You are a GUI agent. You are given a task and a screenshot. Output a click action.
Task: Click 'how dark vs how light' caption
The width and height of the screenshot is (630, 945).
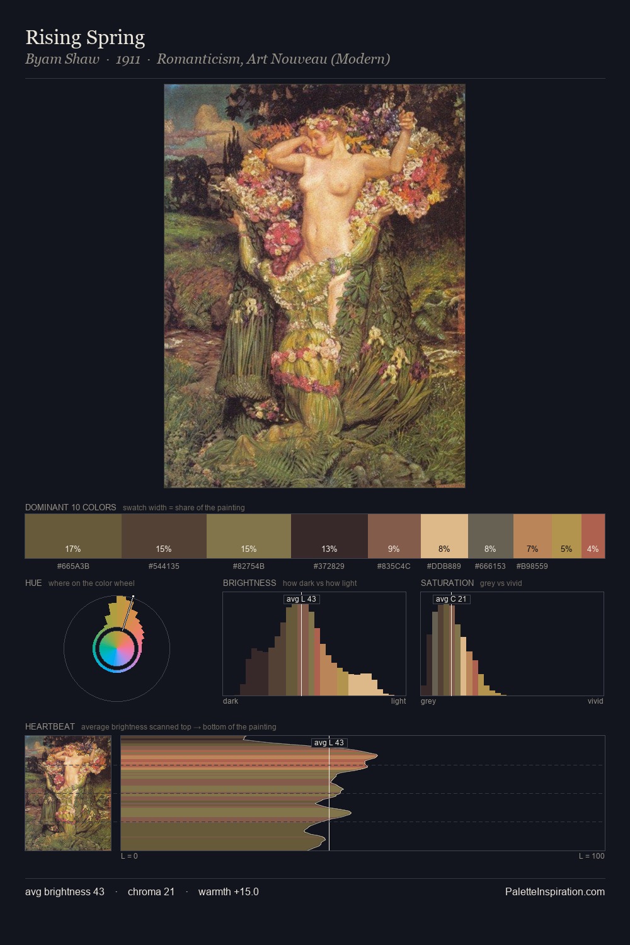tap(319, 583)
